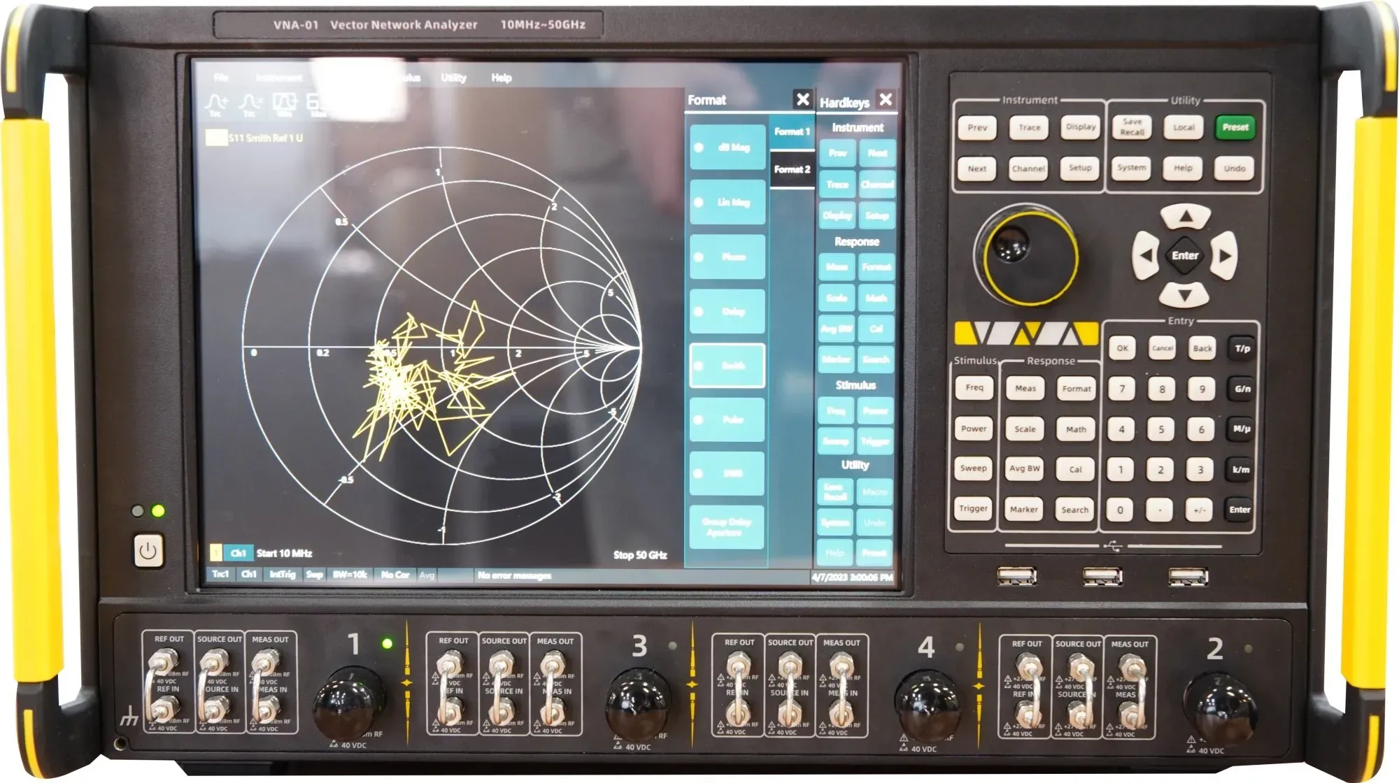The image size is (1399, 783).
Task: Open the Utility menu on screen
Action: 453,78
